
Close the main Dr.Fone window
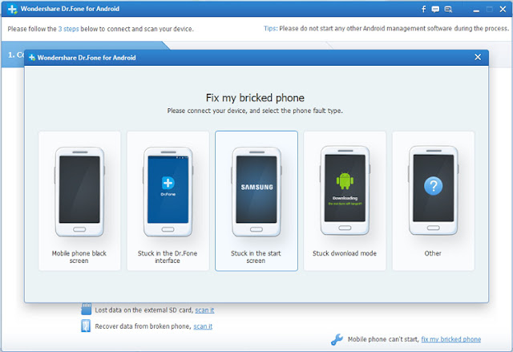[x=503, y=9]
